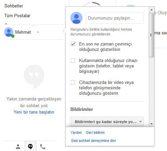Enable 'Cihazlarınızda bir video veya telefon' checkbox
167x151 pixels.
pyautogui.click(x=73, y=82)
